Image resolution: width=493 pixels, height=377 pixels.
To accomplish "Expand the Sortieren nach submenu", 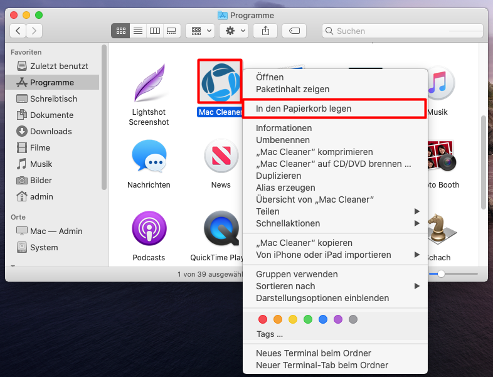I will tap(335, 286).
